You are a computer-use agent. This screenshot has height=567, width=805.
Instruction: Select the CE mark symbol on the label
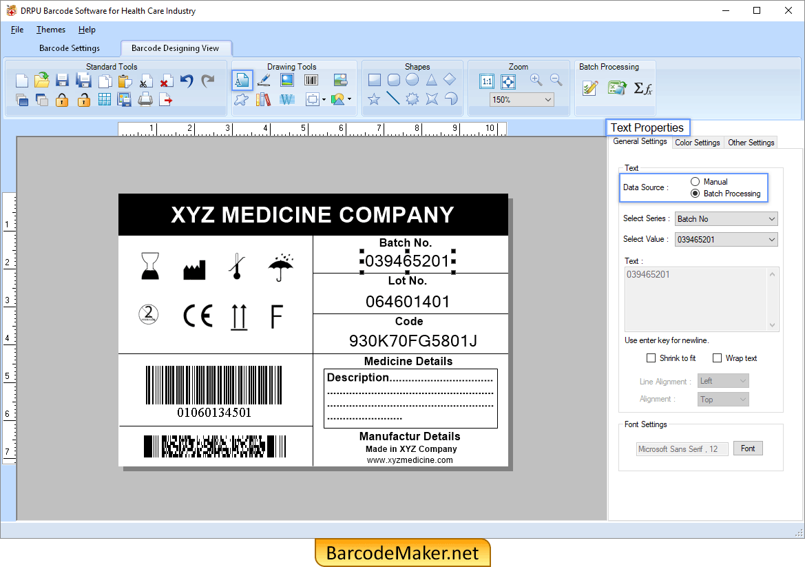(x=198, y=316)
